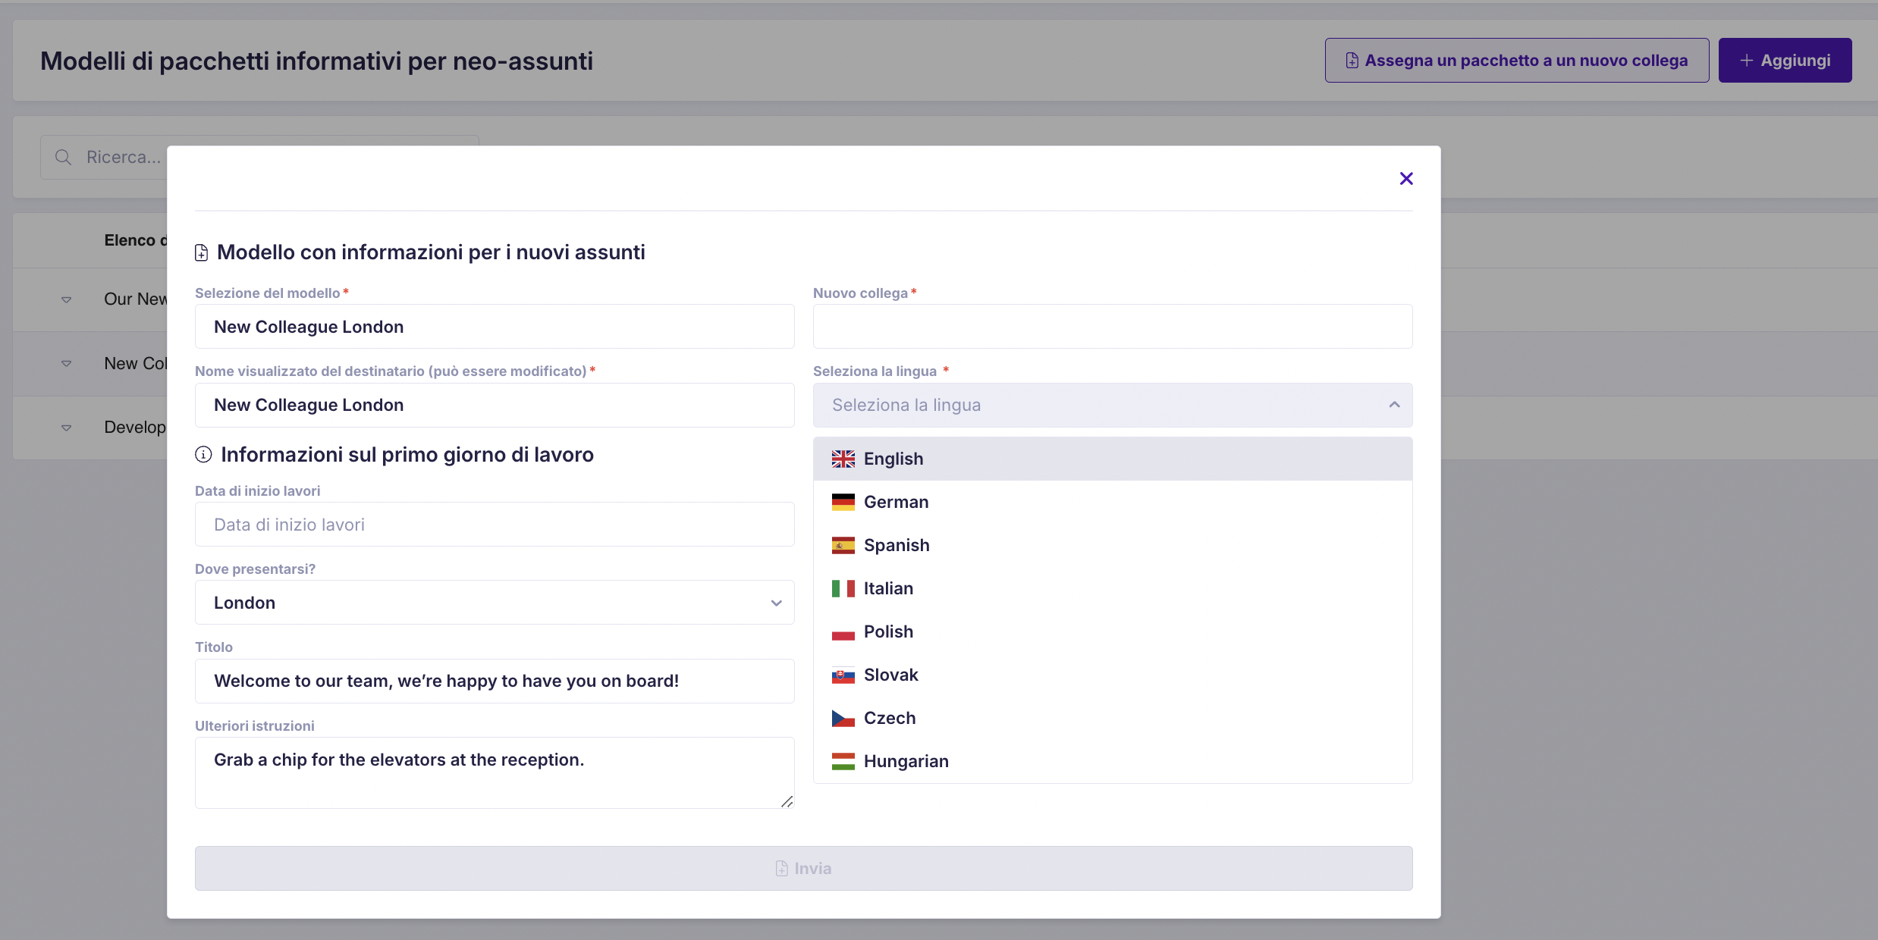1878x940 pixels.
Task: Expand the Our New row arrow
Action: click(x=67, y=299)
